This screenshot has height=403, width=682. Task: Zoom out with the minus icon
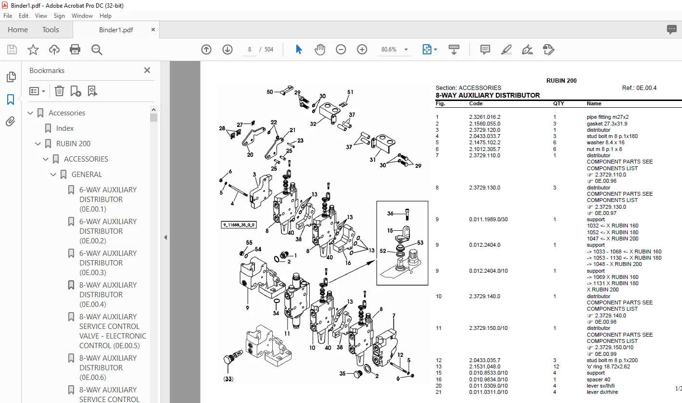click(341, 50)
